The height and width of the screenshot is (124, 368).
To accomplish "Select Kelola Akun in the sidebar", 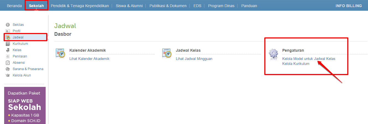I will [22, 75].
